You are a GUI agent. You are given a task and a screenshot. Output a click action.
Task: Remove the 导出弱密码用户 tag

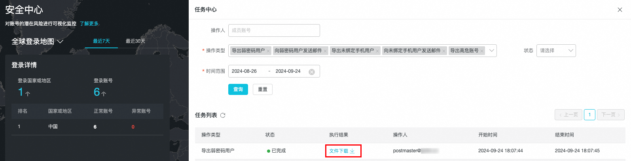coord(268,51)
